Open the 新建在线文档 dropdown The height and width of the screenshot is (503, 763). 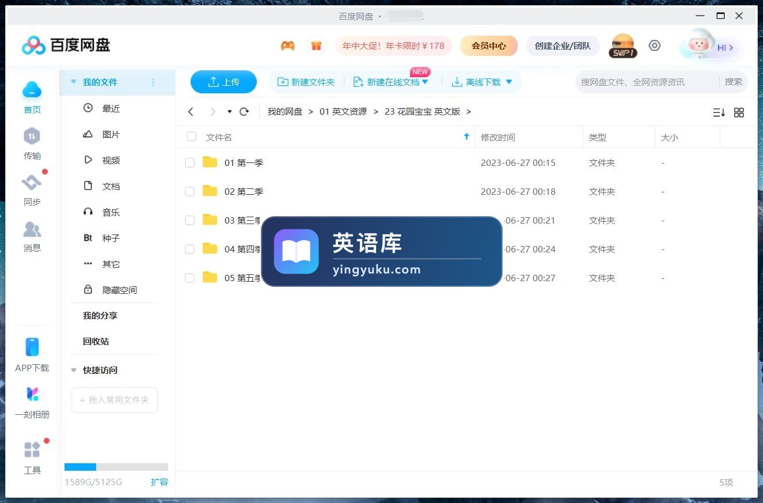[425, 82]
